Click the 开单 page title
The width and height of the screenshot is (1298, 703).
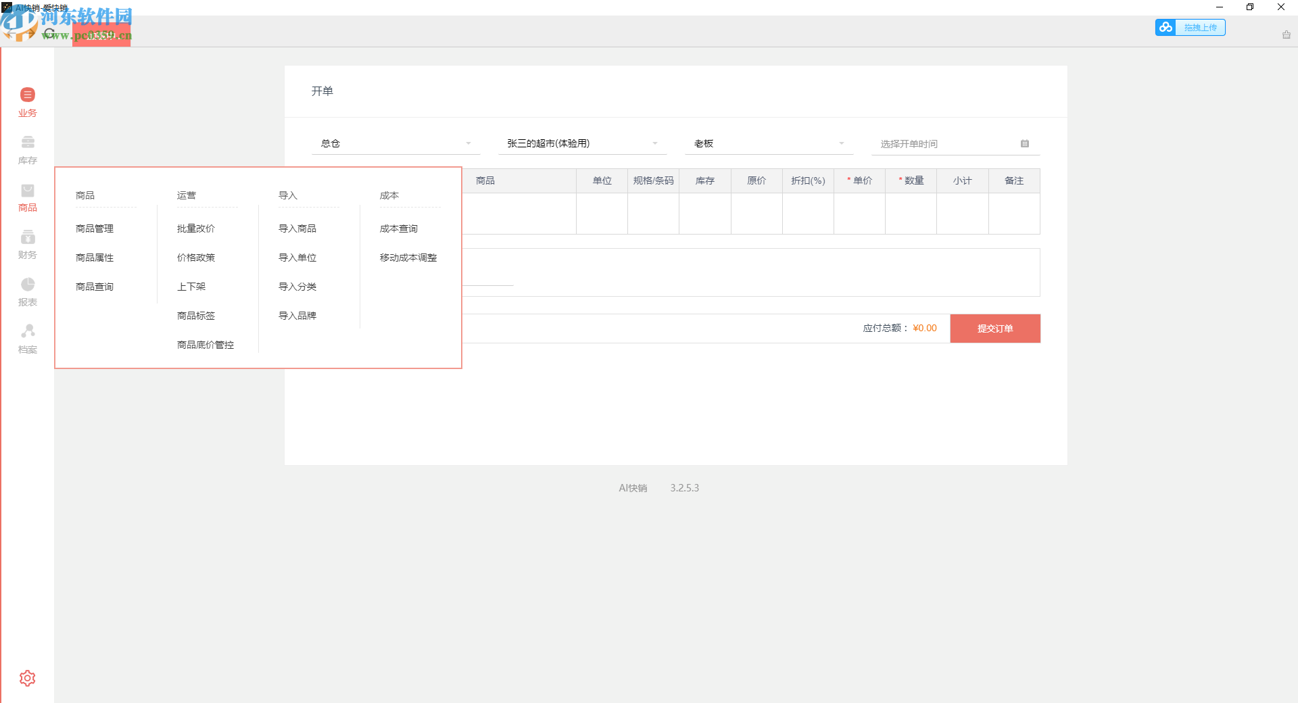tap(322, 91)
